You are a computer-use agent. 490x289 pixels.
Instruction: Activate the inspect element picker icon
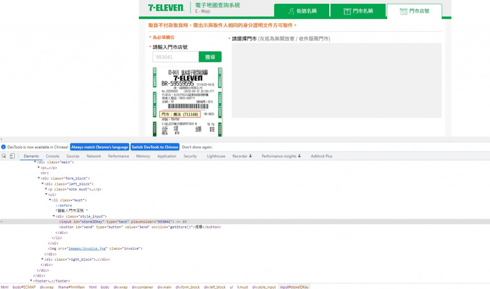pos(4,156)
